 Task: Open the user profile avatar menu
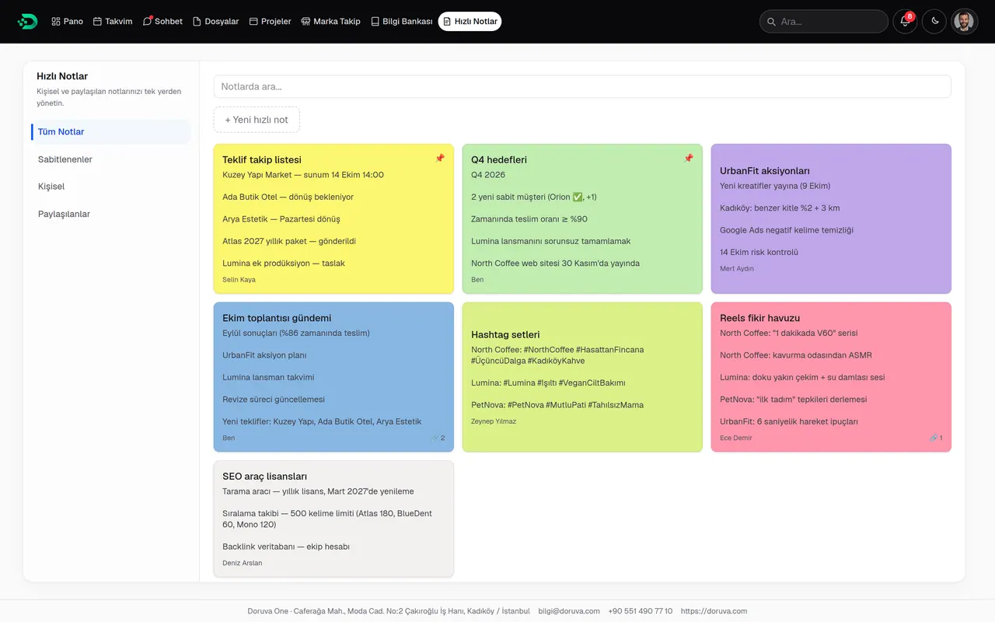click(964, 21)
